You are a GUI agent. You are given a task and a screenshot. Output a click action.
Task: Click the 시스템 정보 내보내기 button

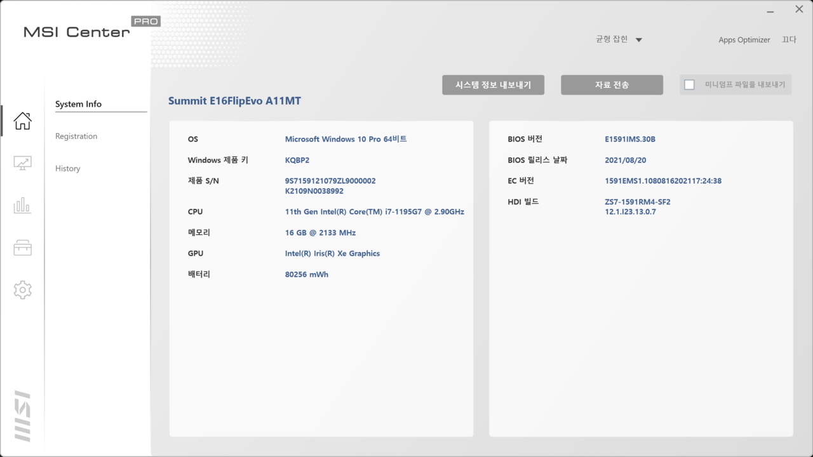tap(493, 84)
